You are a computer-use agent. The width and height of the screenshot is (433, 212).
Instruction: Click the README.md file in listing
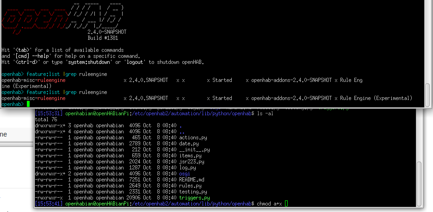tap(192, 180)
